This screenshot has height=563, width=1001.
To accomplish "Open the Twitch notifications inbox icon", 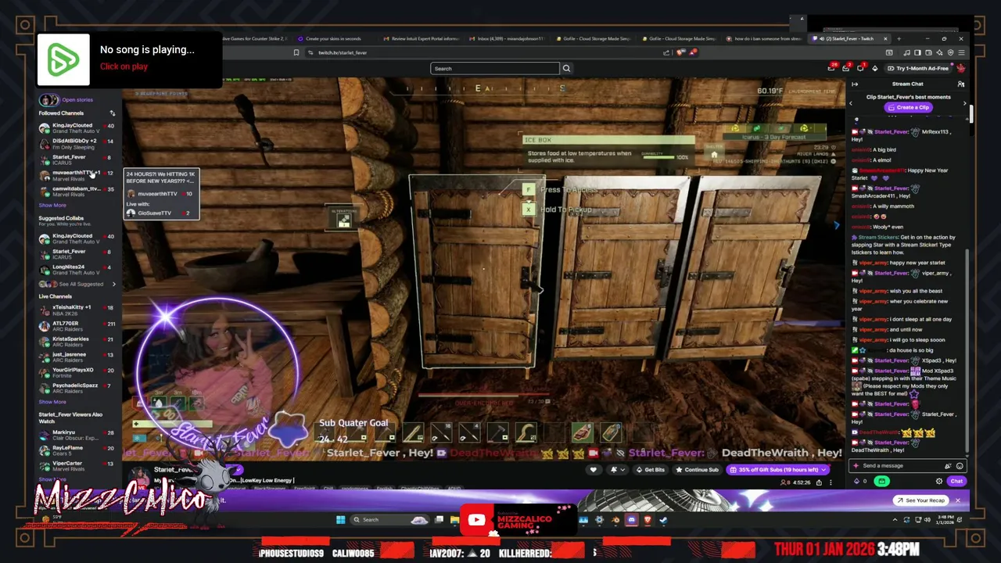I will point(845,69).
